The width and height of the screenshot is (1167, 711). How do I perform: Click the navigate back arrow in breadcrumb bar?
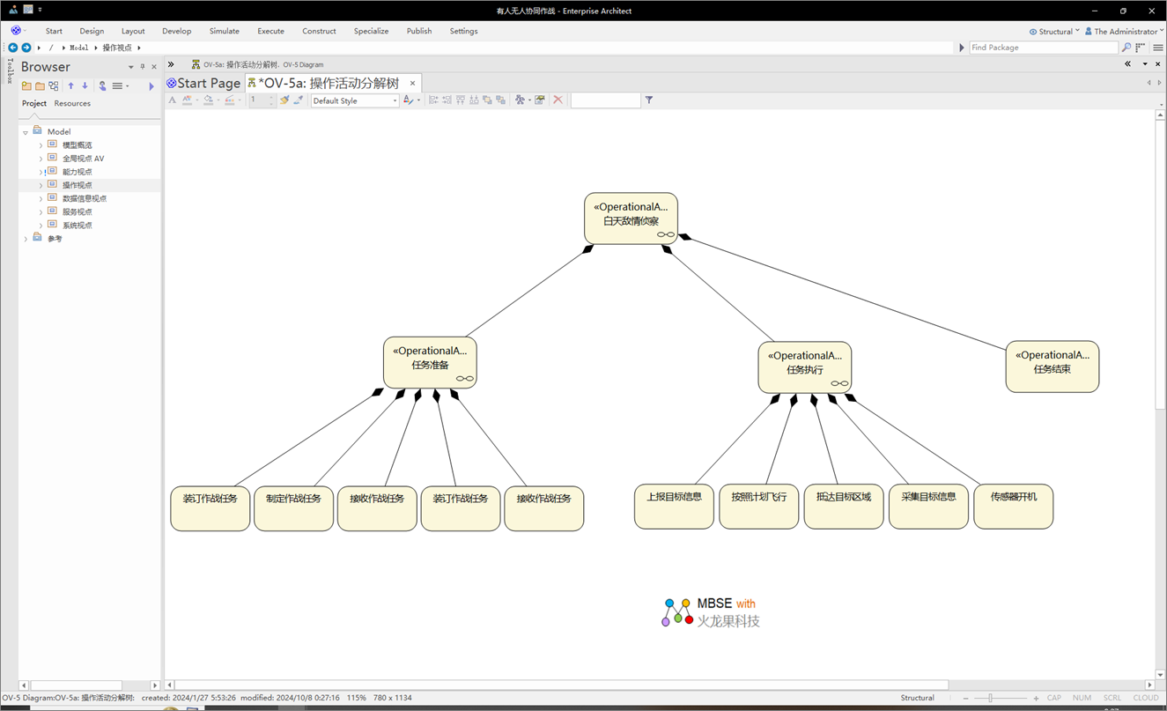point(12,48)
